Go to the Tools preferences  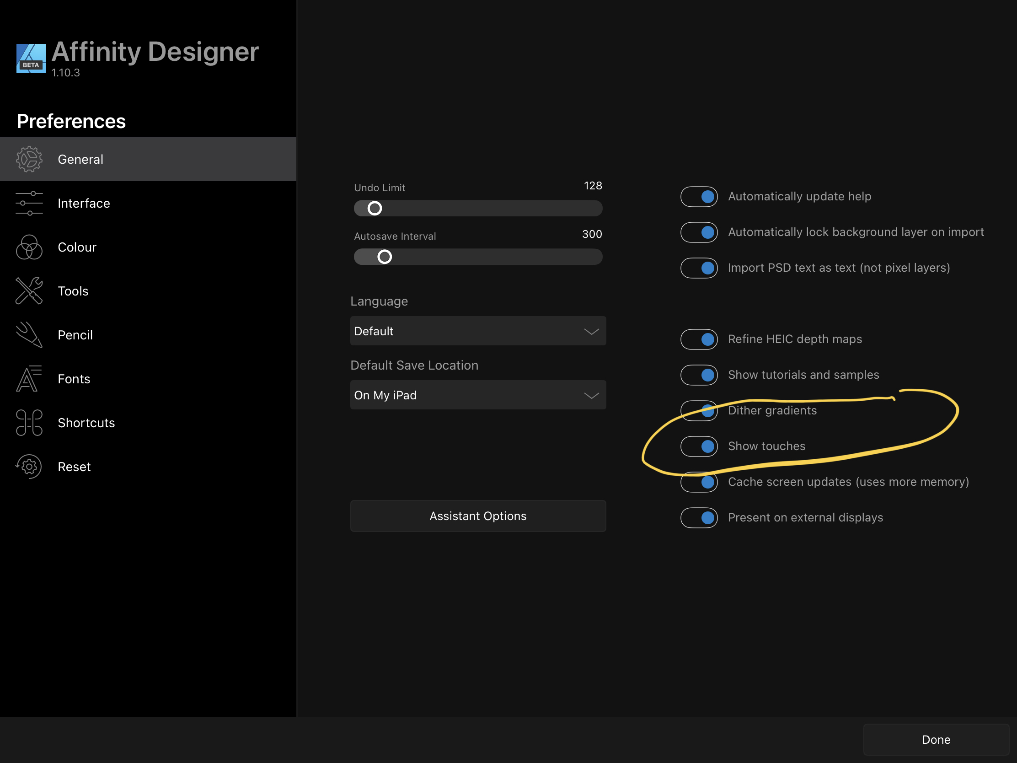[148, 290]
